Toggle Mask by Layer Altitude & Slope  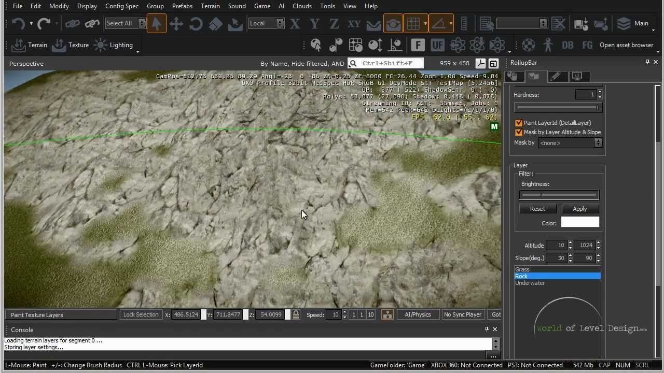(519, 133)
